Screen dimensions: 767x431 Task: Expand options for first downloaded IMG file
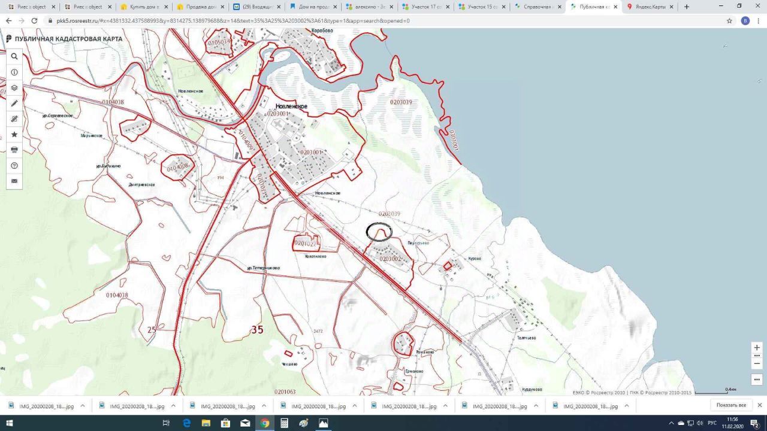click(83, 405)
